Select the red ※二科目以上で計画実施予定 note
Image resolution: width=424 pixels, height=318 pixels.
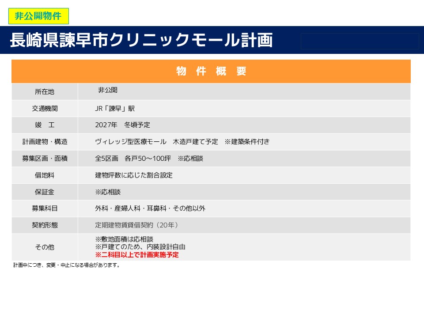click(x=137, y=255)
